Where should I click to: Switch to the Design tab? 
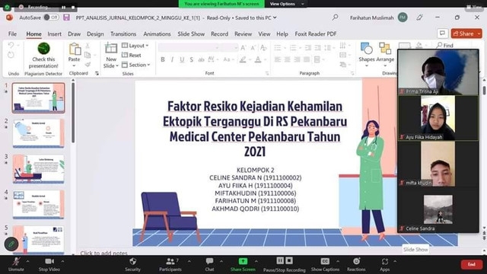tap(95, 33)
